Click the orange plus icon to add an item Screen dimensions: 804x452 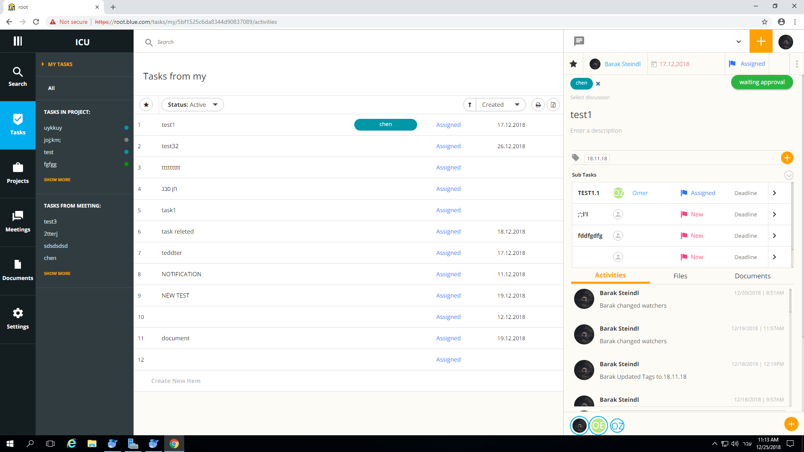[x=761, y=41]
